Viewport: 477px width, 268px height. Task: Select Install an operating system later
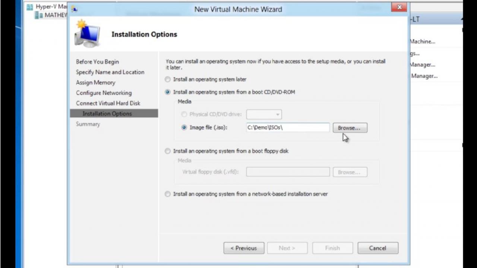tap(168, 79)
